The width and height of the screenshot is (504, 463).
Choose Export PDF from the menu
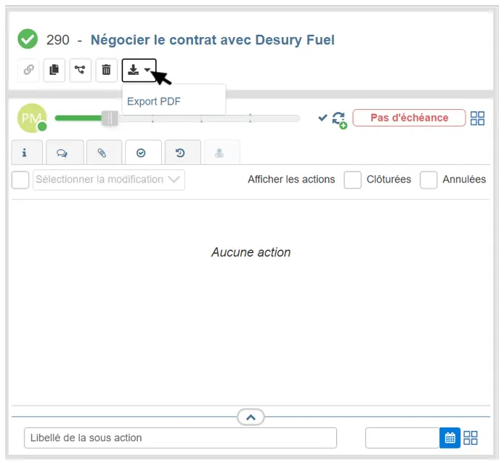click(x=154, y=102)
